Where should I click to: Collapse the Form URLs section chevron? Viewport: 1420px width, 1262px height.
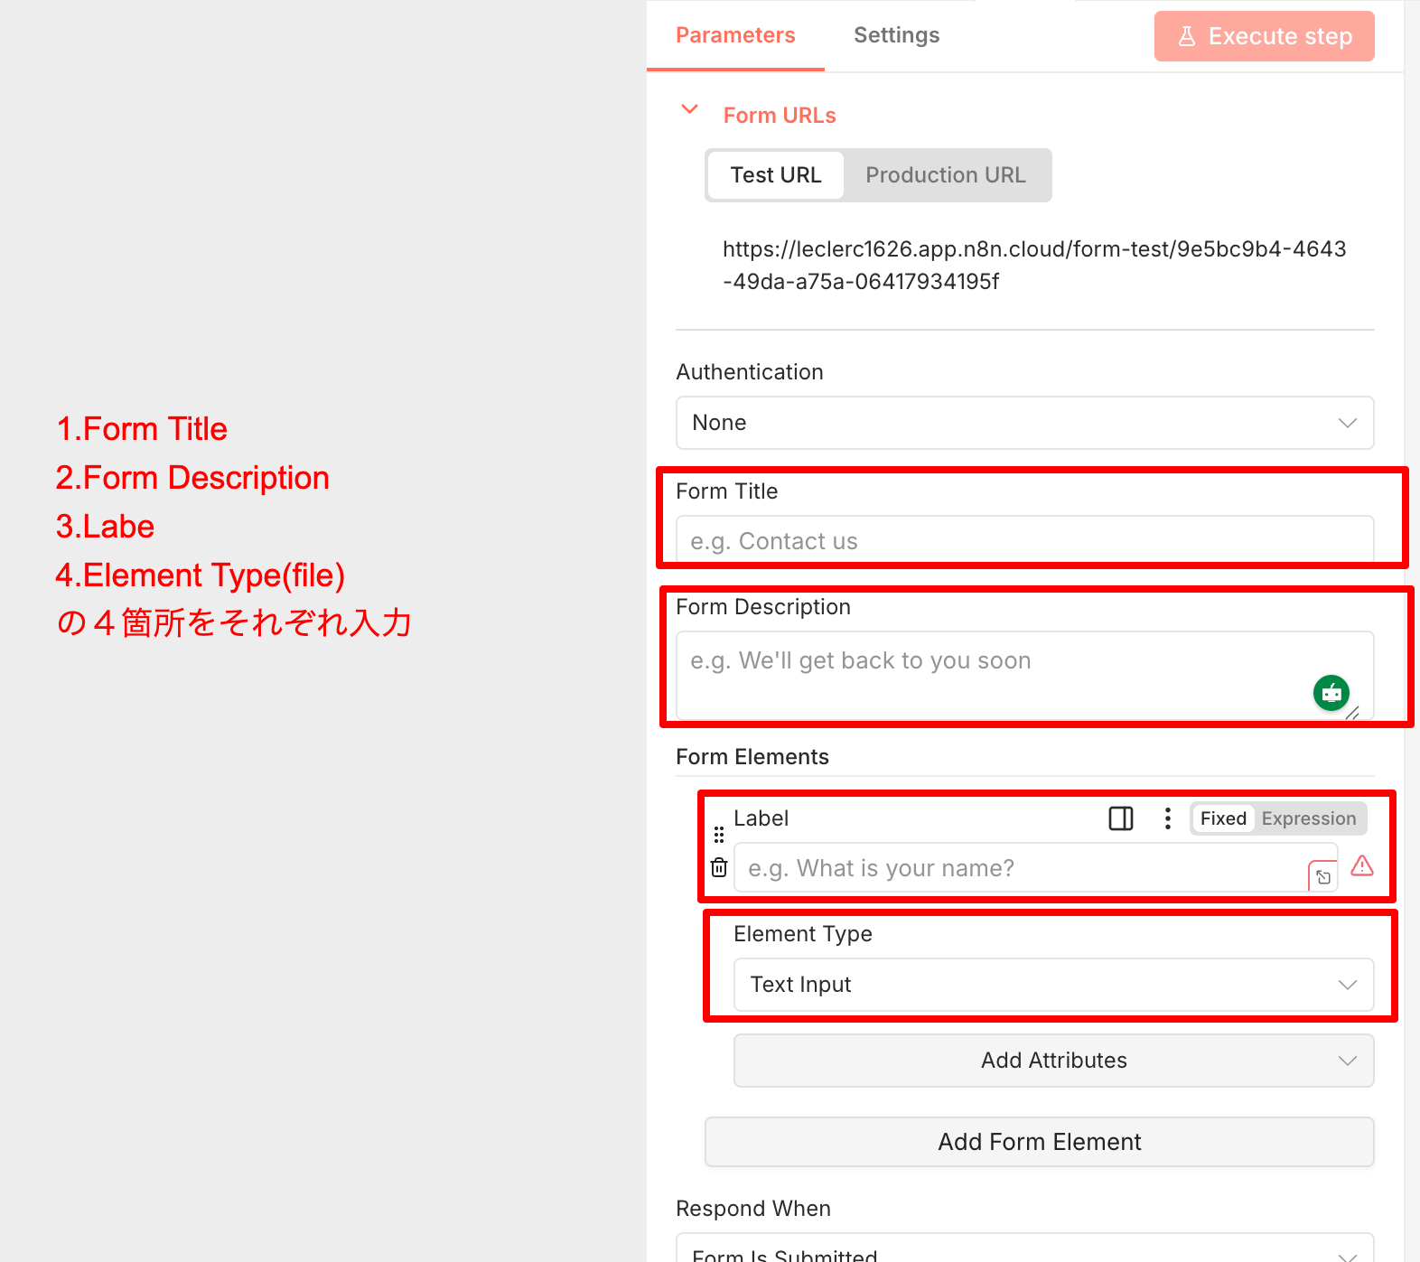(690, 110)
